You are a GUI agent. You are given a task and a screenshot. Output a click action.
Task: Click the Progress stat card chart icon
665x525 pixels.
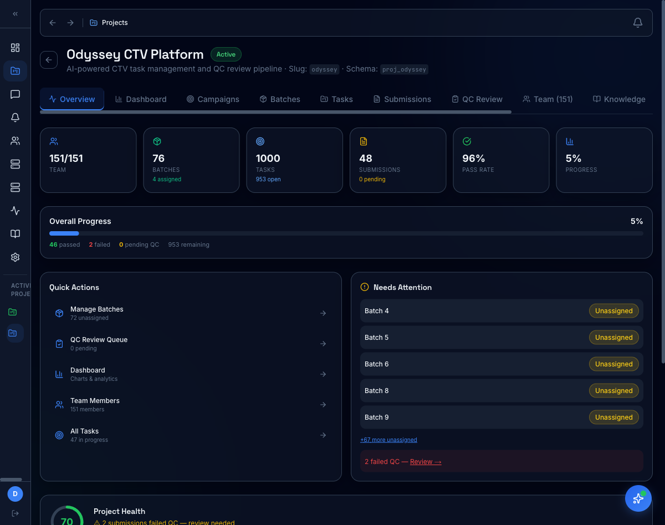tap(570, 141)
